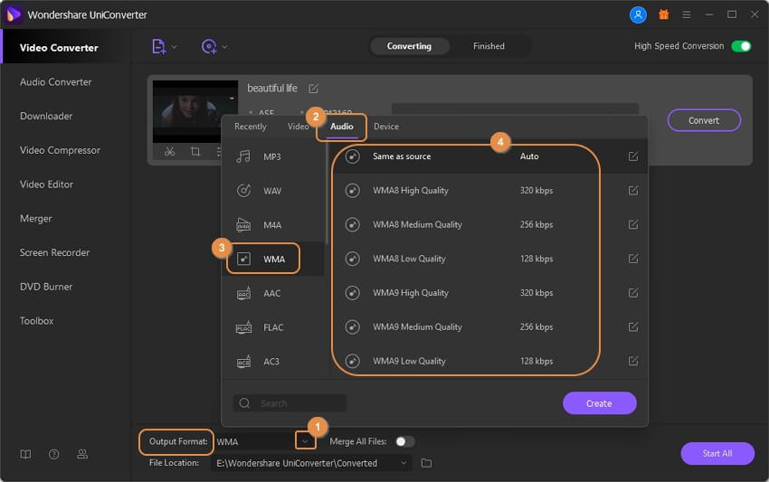Click the Convert button
This screenshot has width=769, height=482.
tap(704, 120)
